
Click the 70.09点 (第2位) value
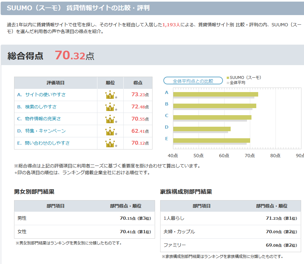[x=282, y=232]
